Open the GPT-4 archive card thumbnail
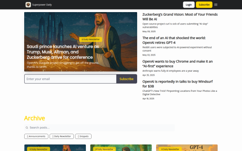Viewport: 242px width, 151px height. click(187, 148)
